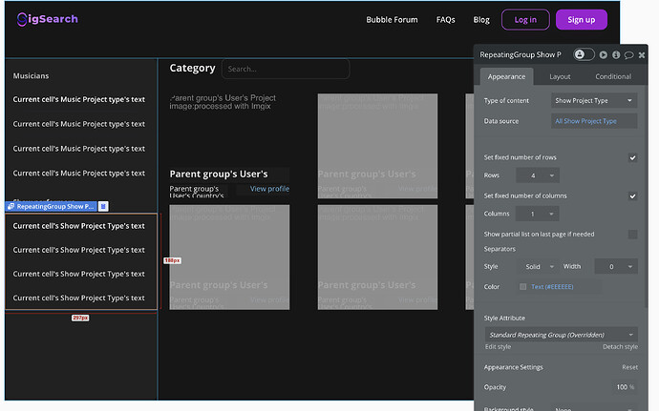Image resolution: width=659 pixels, height=411 pixels.
Task: Open the FAQs nav link
Action: point(445,20)
